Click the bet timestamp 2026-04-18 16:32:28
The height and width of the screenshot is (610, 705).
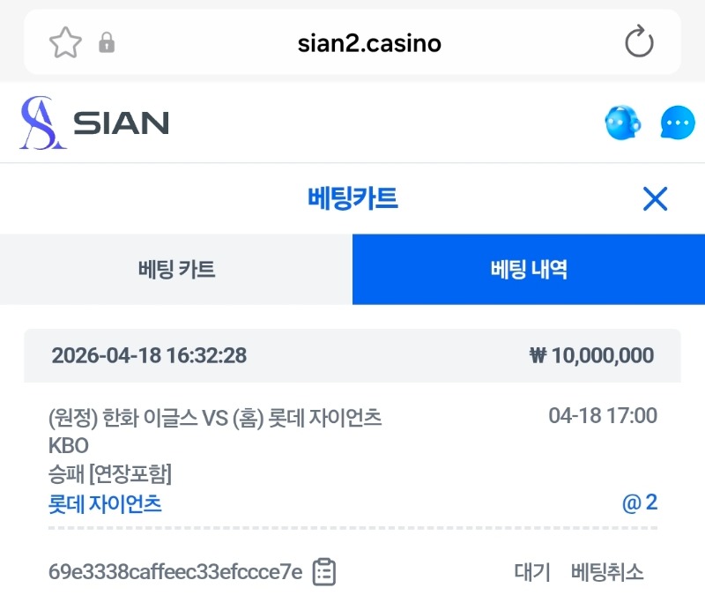click(x=149, y=356)
